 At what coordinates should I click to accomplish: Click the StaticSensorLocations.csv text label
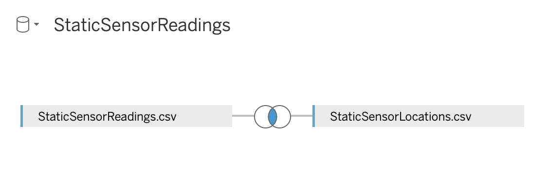[401, 116]
